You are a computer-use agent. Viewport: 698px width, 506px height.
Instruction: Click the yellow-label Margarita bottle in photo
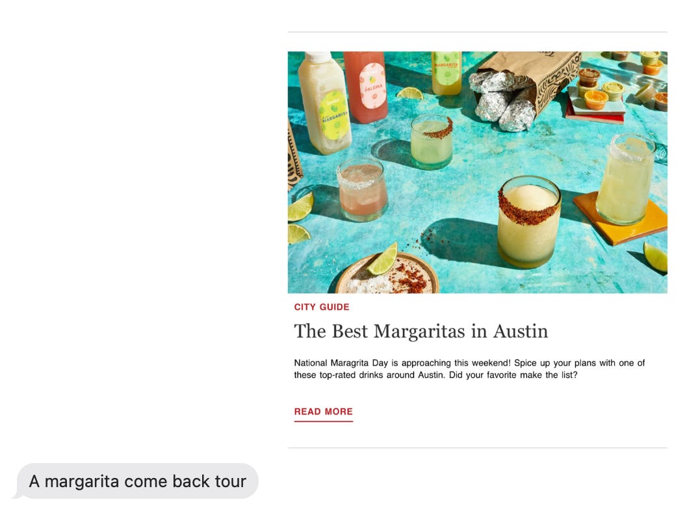(x=324, y=104)
